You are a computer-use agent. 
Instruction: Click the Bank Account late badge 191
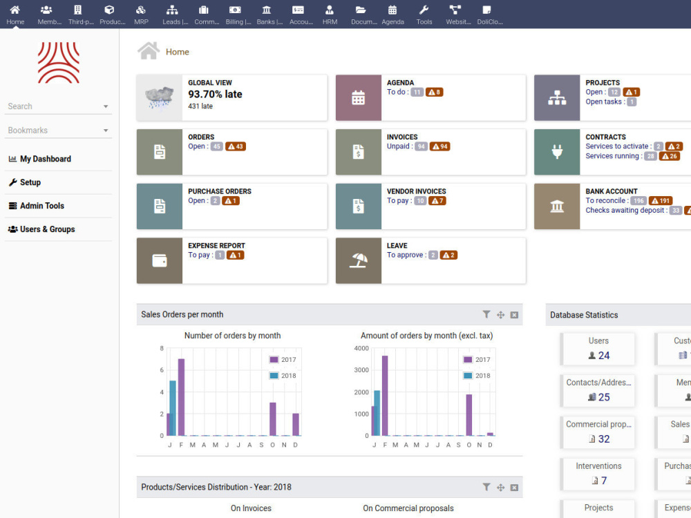[661, 200]
